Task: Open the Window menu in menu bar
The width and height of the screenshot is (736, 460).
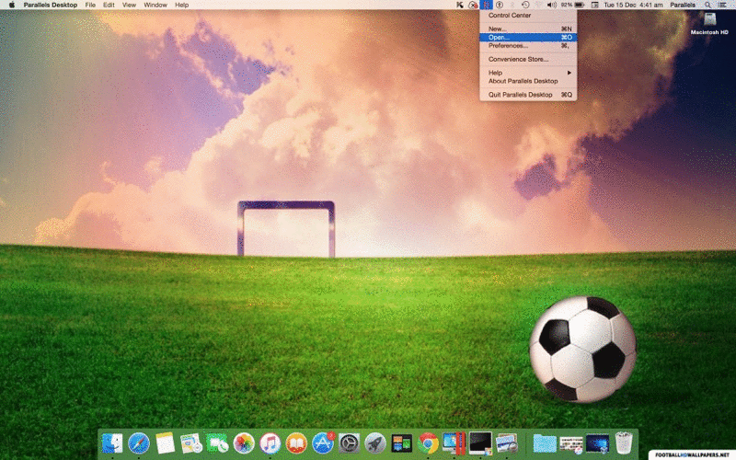Action: (x=155, y=5)
